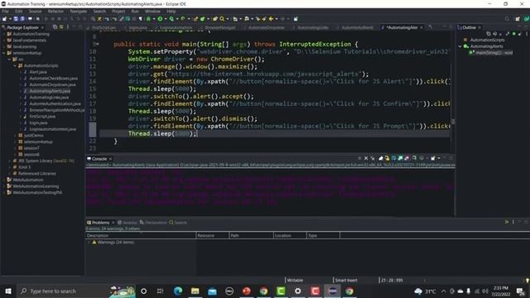
Task: Switch to the Console tab
Action: [99, 159]
